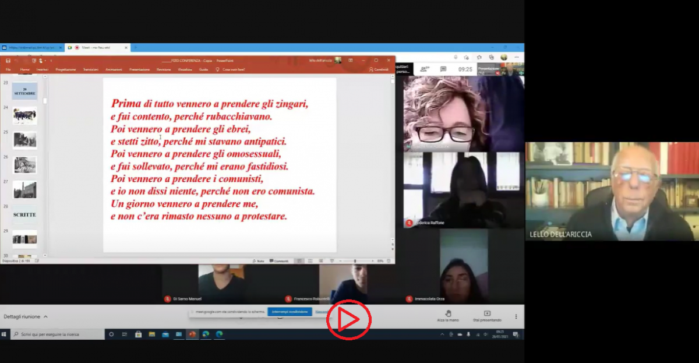Click the 09:25 meeting clock text

tap(465, 69)
